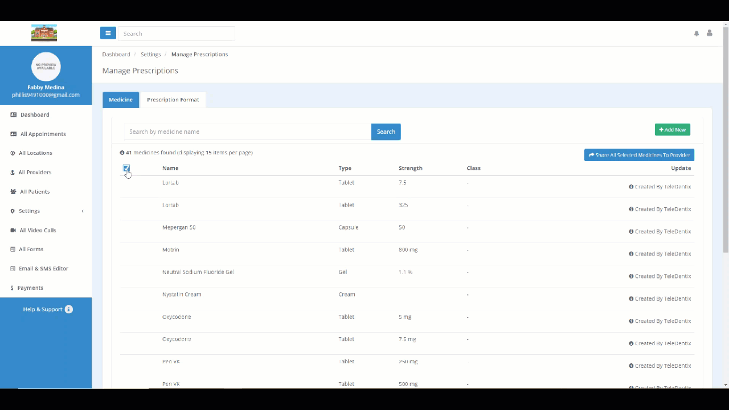Open the hamburger menu icon
Viewport: 729px width, 410px height.
coord(108,33)
